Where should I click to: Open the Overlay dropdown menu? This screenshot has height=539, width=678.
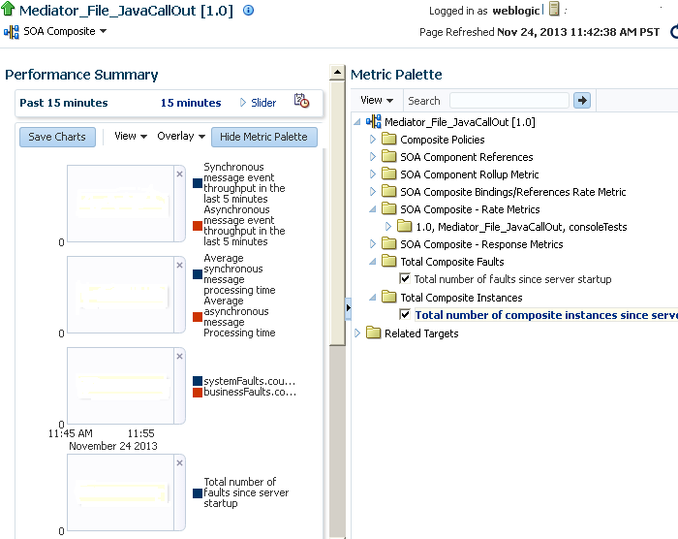(181, 136)
